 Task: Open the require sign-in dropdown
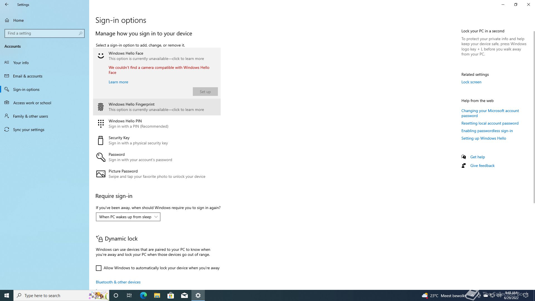[x=128, y=217]
